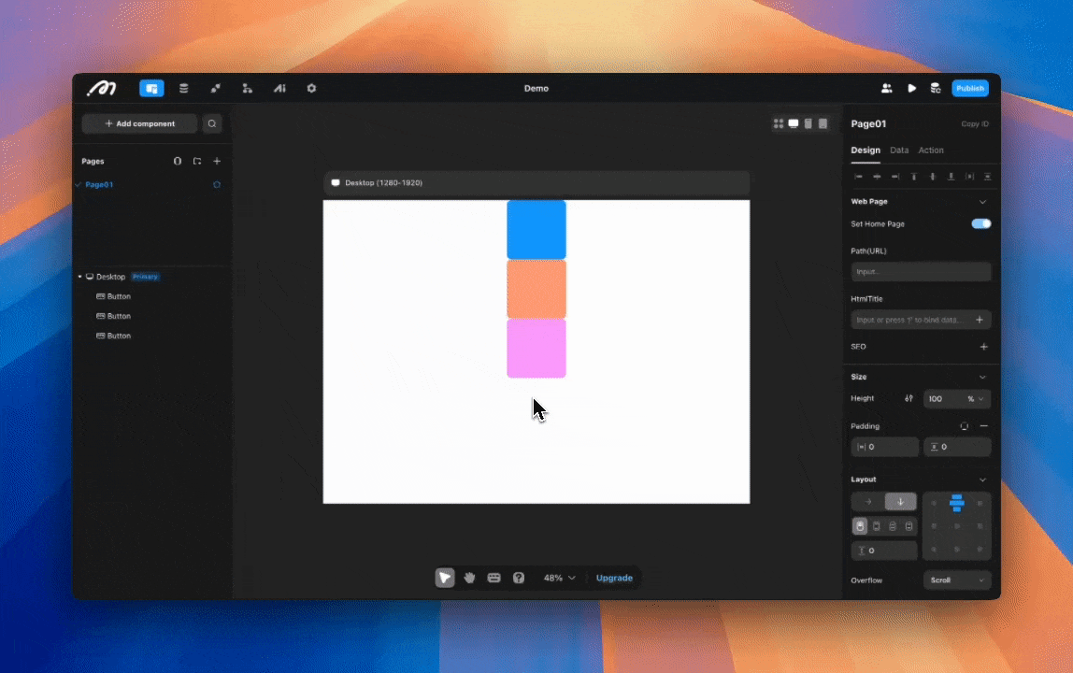Expand SEO settings with the plus
The image size is (1073, 673).
(x=983, y=347)
